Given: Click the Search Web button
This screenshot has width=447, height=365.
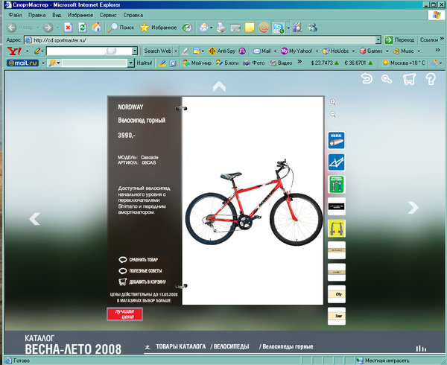Looking at the screenshot, I should tap(158, 51).
